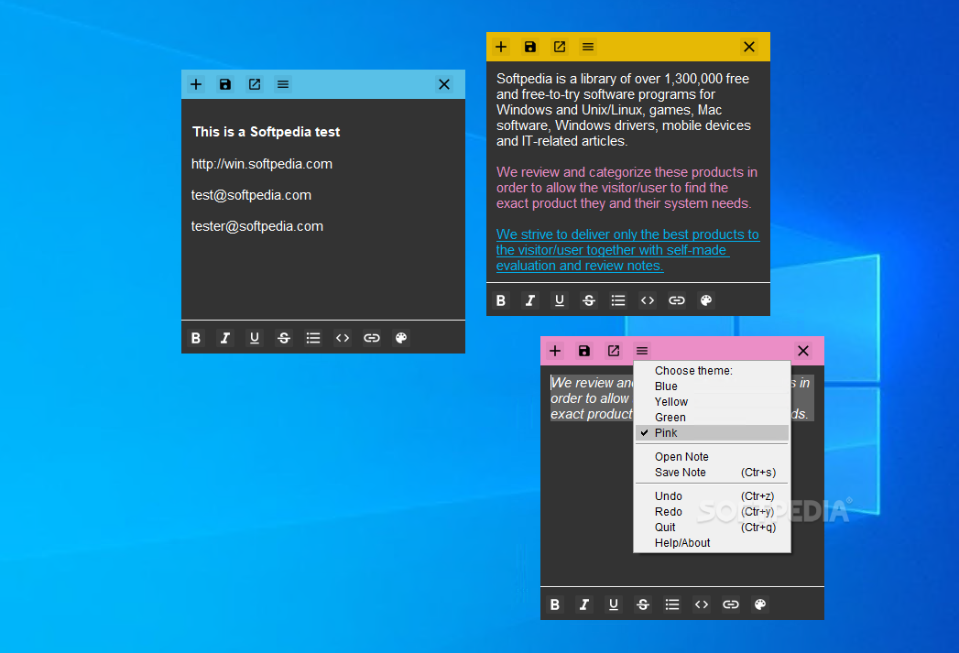
Task: Insert bulleted list in the blue note
Action: click(313, 338)
